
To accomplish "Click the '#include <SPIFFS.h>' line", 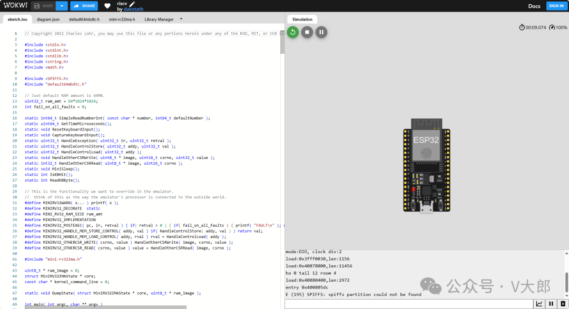I will pyautogui.click(x=46, y=78).
